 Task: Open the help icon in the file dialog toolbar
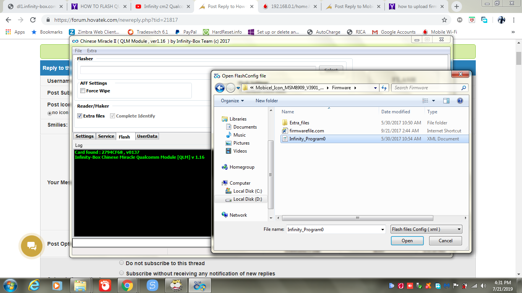click(x=460, y=101)
